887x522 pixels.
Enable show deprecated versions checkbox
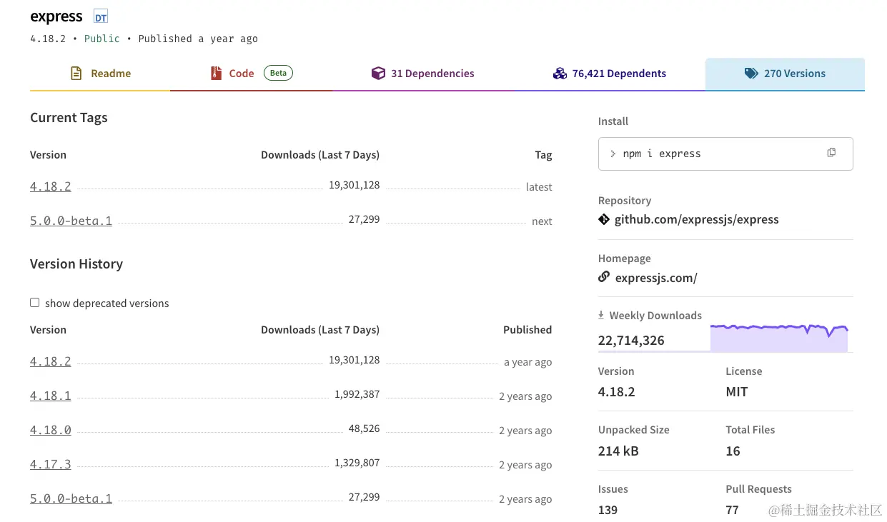(34, 303)
